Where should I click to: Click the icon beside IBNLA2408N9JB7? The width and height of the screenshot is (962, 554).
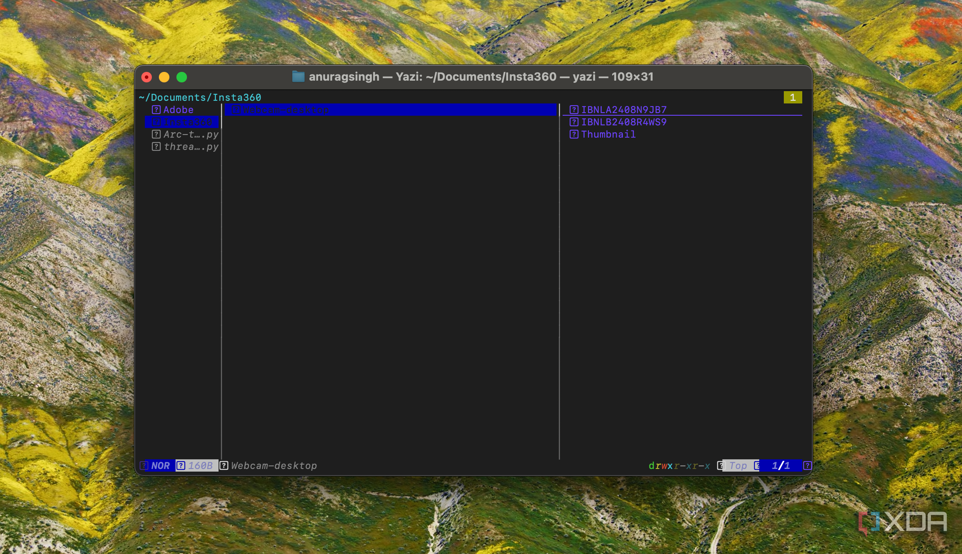(x=574, y=110)
